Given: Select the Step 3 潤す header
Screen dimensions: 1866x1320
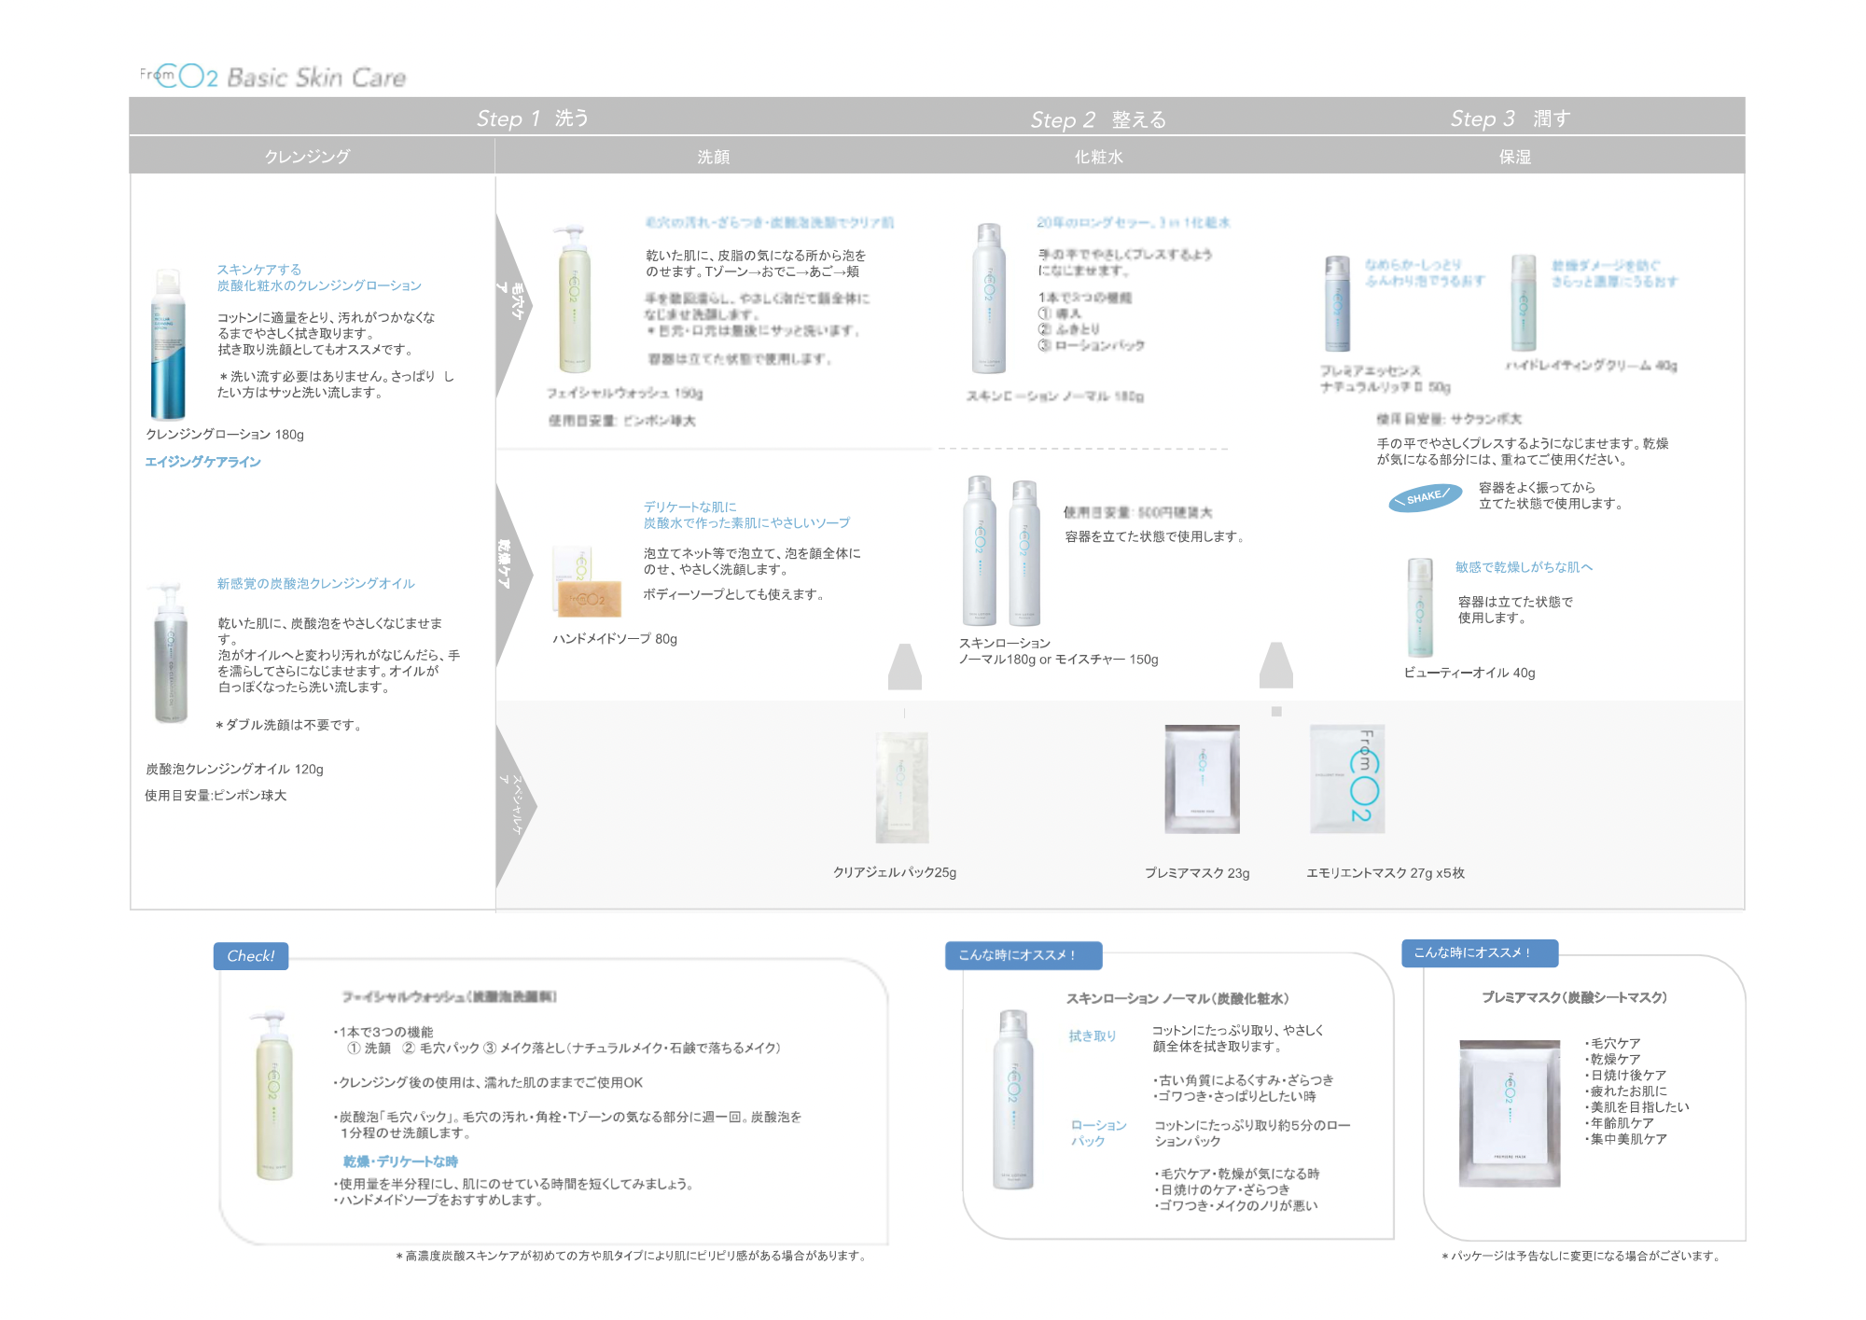Looking at the screenshot, I should coord(1511,118).
